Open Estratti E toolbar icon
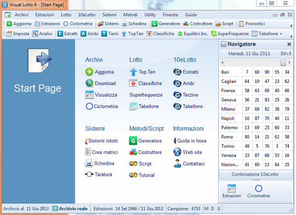The width and height of the screenshot is (296, 215). pos(67,33)
